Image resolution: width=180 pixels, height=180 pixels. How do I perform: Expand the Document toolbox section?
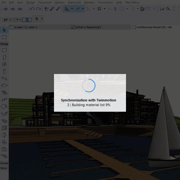click(4, 163)
